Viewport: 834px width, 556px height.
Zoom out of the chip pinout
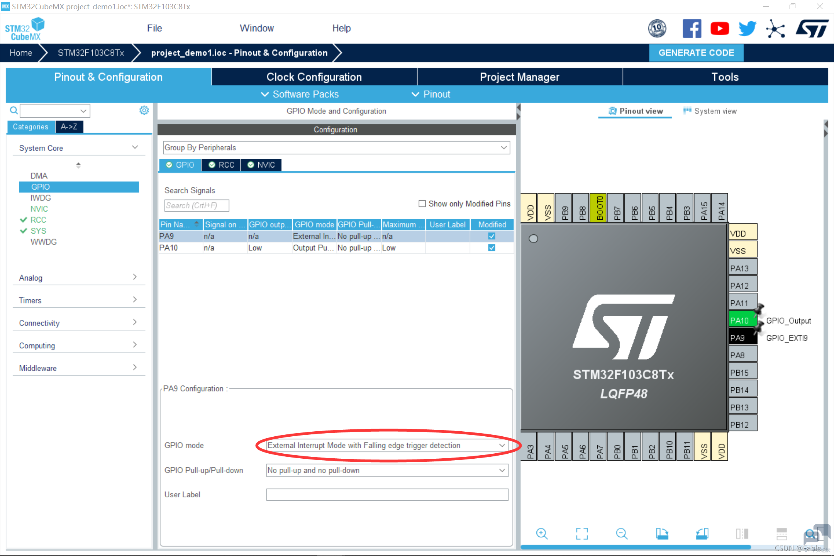pyautogui.click(x=622, y=534)
